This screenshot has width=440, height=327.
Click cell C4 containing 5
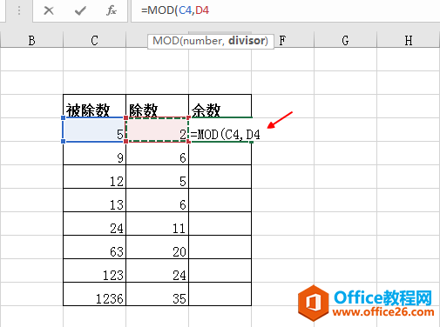click(x=94, y=130)
